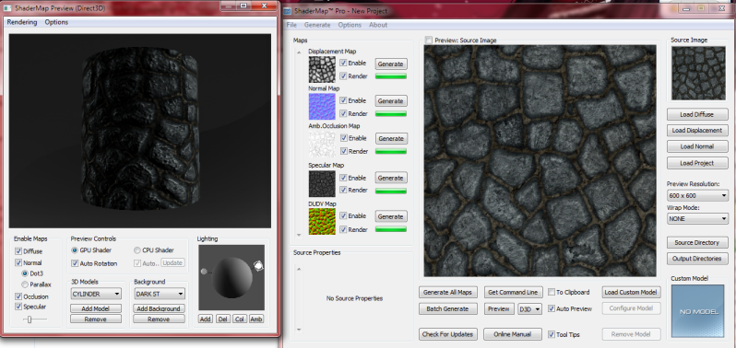Select the gray light marker in Lighting panel
The height and width of the screenshot is (348, 736).
pos(204,272)
